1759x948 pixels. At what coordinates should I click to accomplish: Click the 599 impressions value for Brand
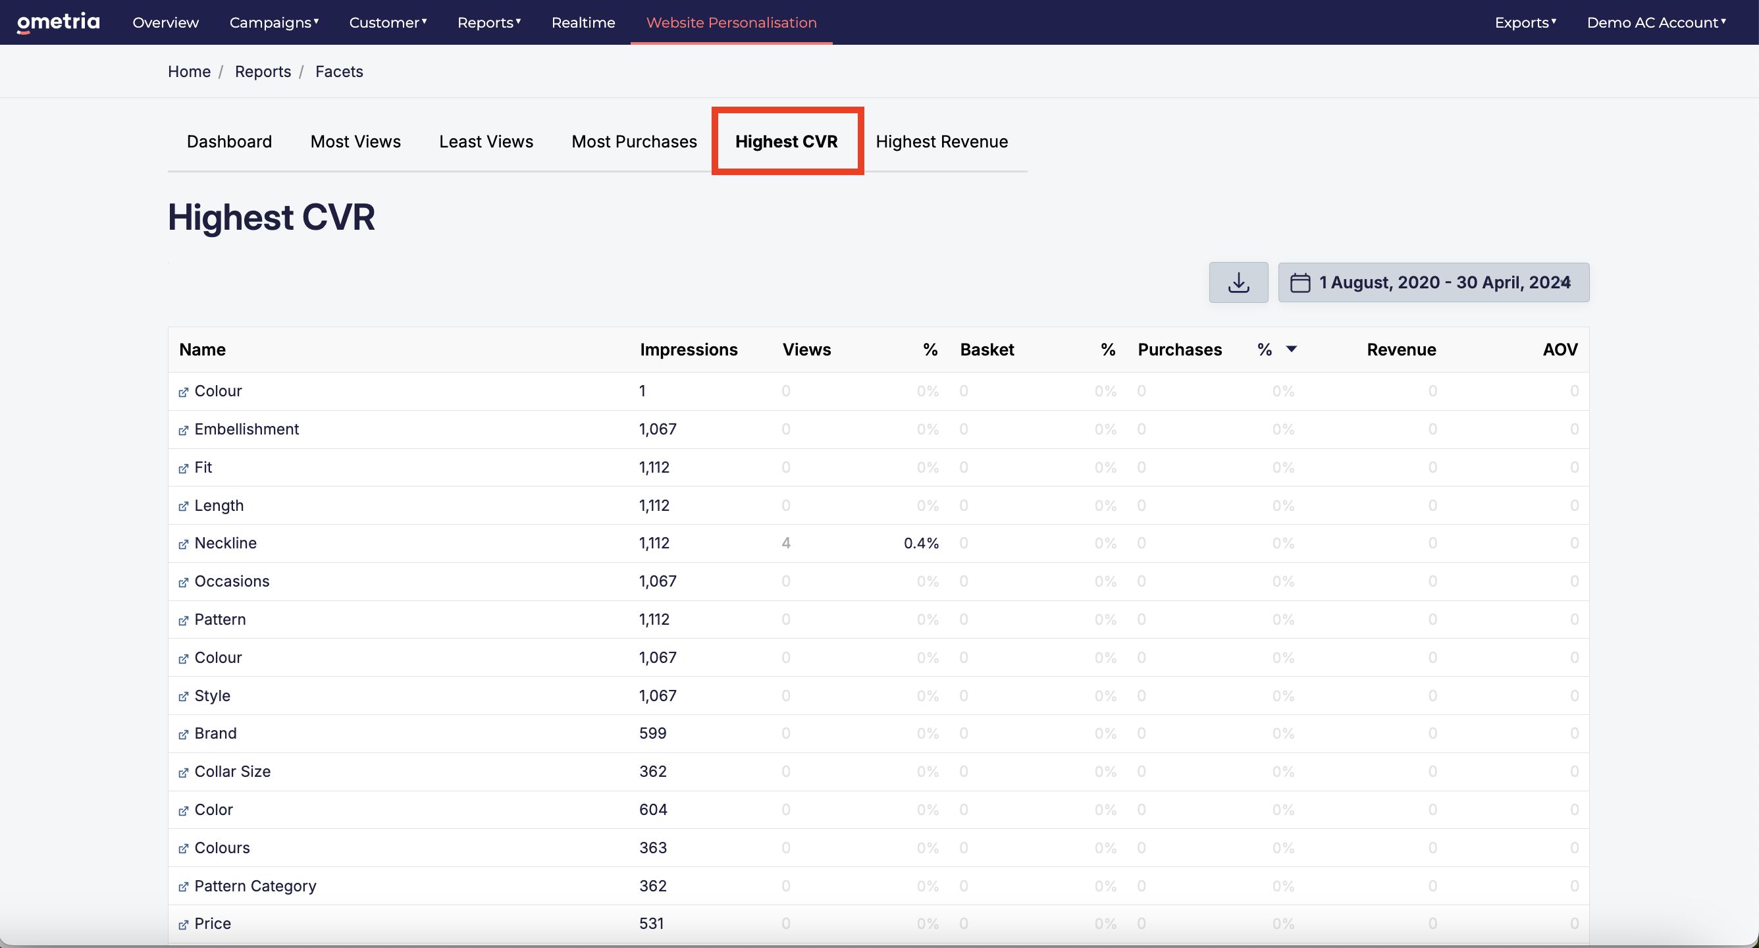[653, 733]
